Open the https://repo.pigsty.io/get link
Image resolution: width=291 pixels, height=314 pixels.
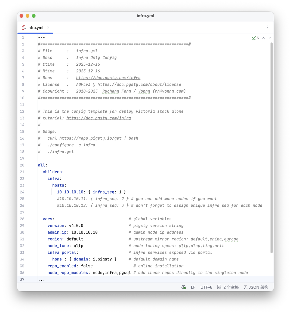coord(90,138)
